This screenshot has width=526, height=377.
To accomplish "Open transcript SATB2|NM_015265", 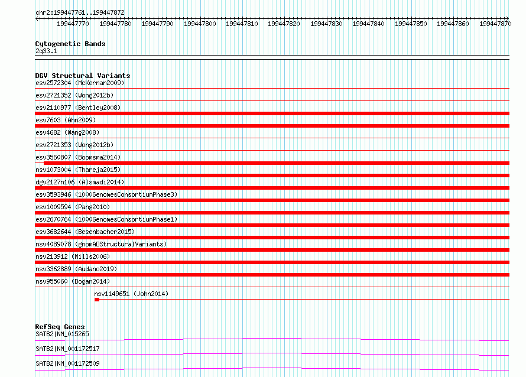I will click(x=62, y=334).
